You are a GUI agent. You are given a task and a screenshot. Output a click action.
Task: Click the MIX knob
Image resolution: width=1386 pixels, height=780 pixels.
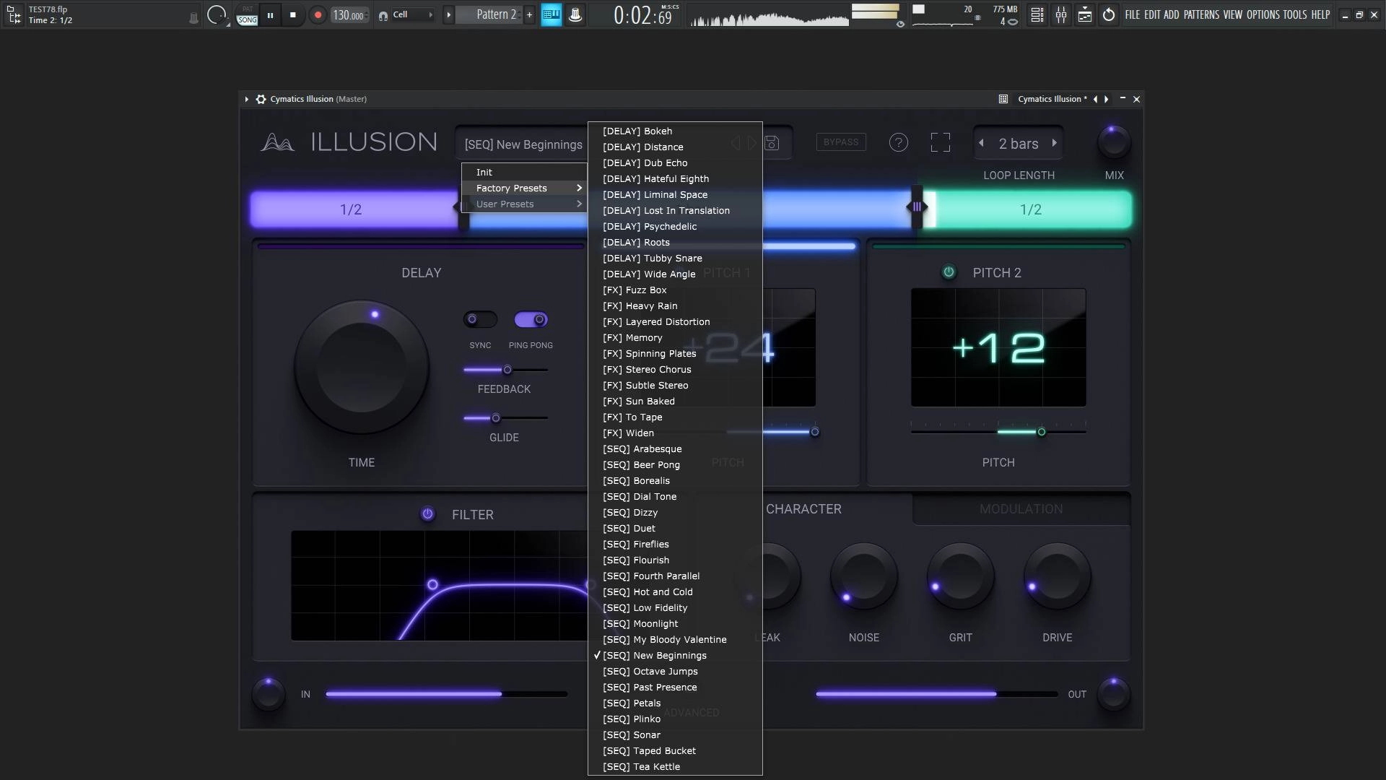(x=1114, y=142)
